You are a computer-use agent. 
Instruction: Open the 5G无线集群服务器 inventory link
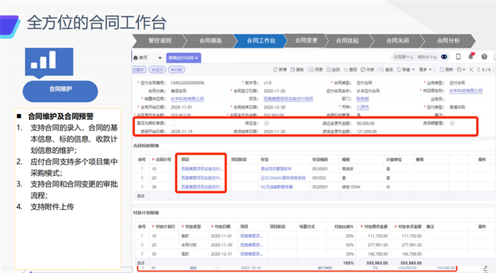(276, 187)
